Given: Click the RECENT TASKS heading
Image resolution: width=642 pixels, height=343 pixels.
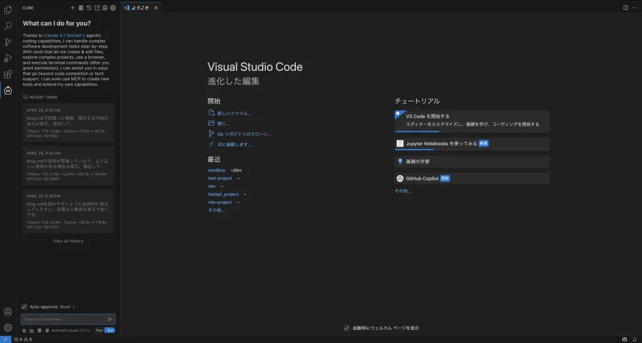Looking at the screenshot, I should pos(43,97).
